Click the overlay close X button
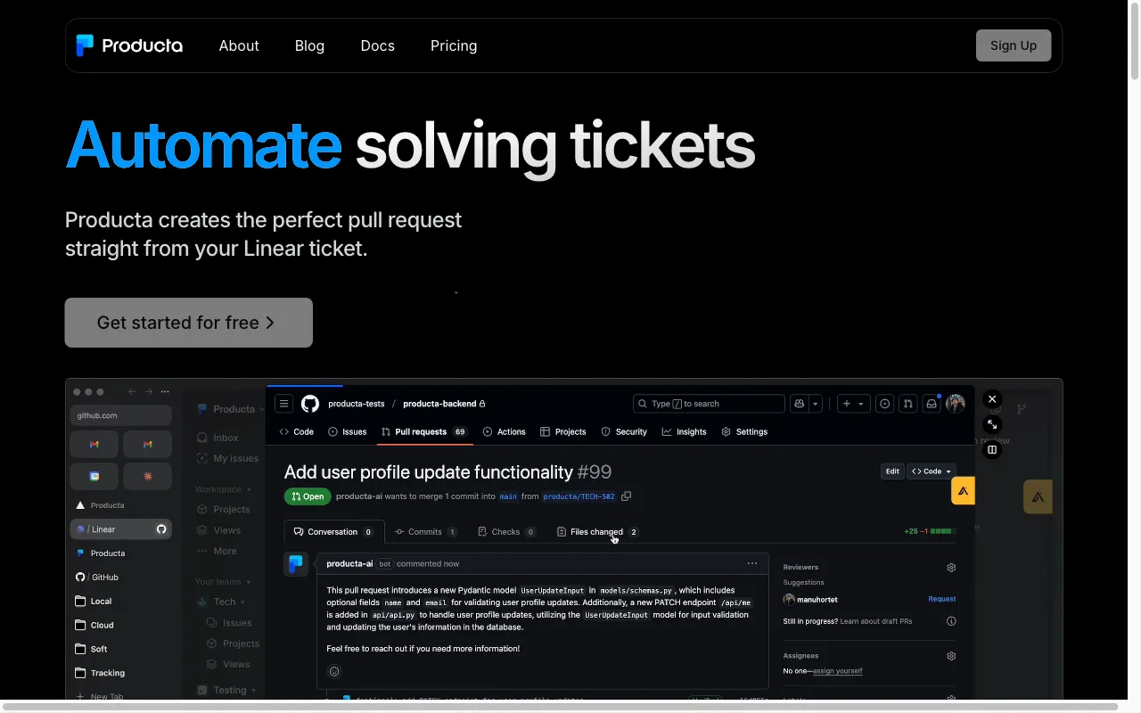 point(992,399)
